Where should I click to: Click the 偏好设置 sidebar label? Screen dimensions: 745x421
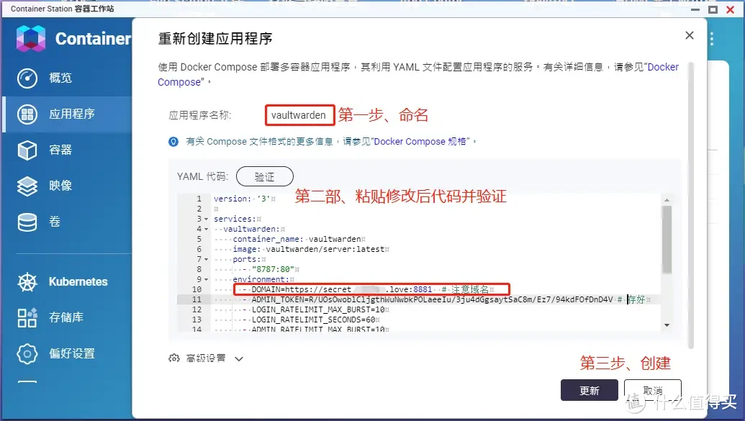(72, 353)
